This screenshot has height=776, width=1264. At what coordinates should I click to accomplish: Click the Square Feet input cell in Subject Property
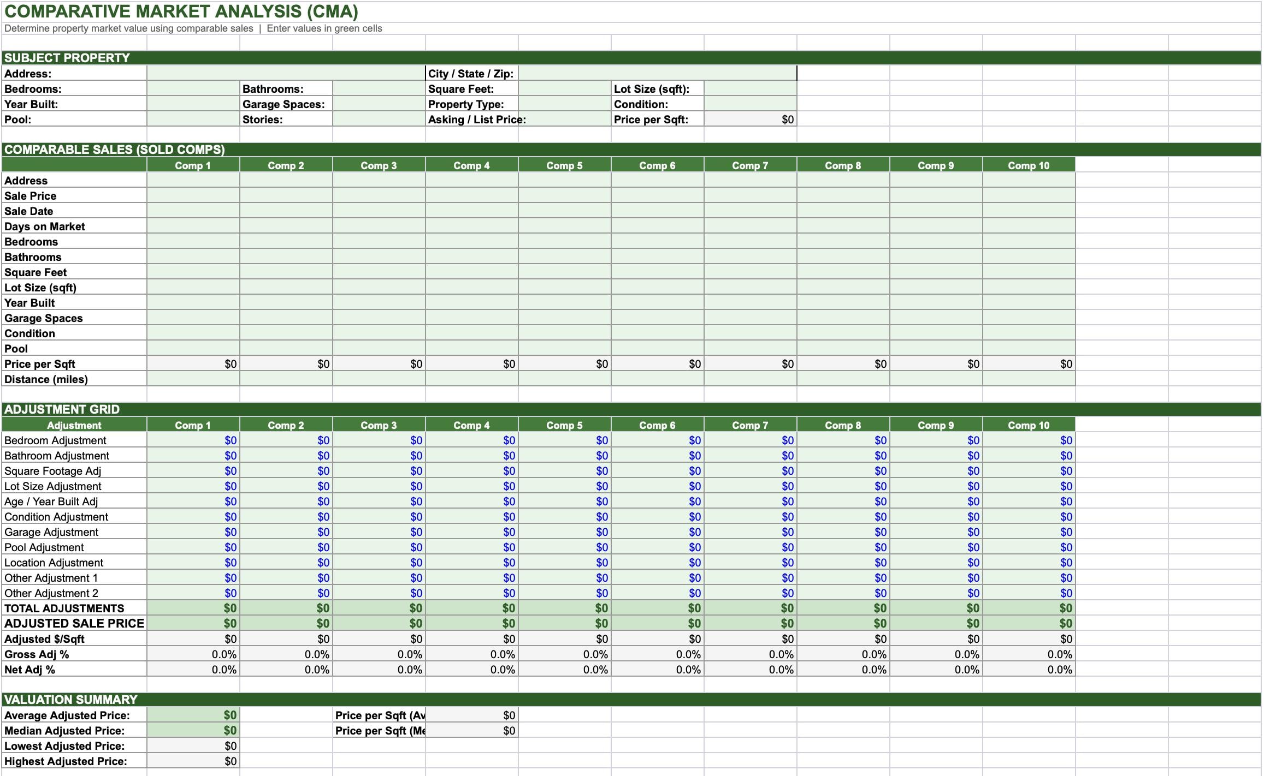(x=565, y=88)
